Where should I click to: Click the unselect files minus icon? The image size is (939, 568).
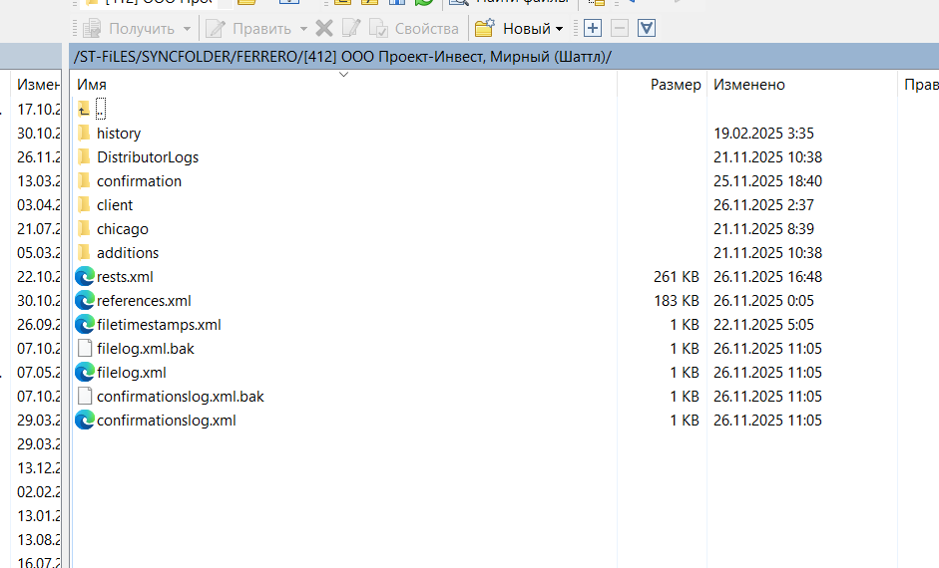(x=620, y=28)
